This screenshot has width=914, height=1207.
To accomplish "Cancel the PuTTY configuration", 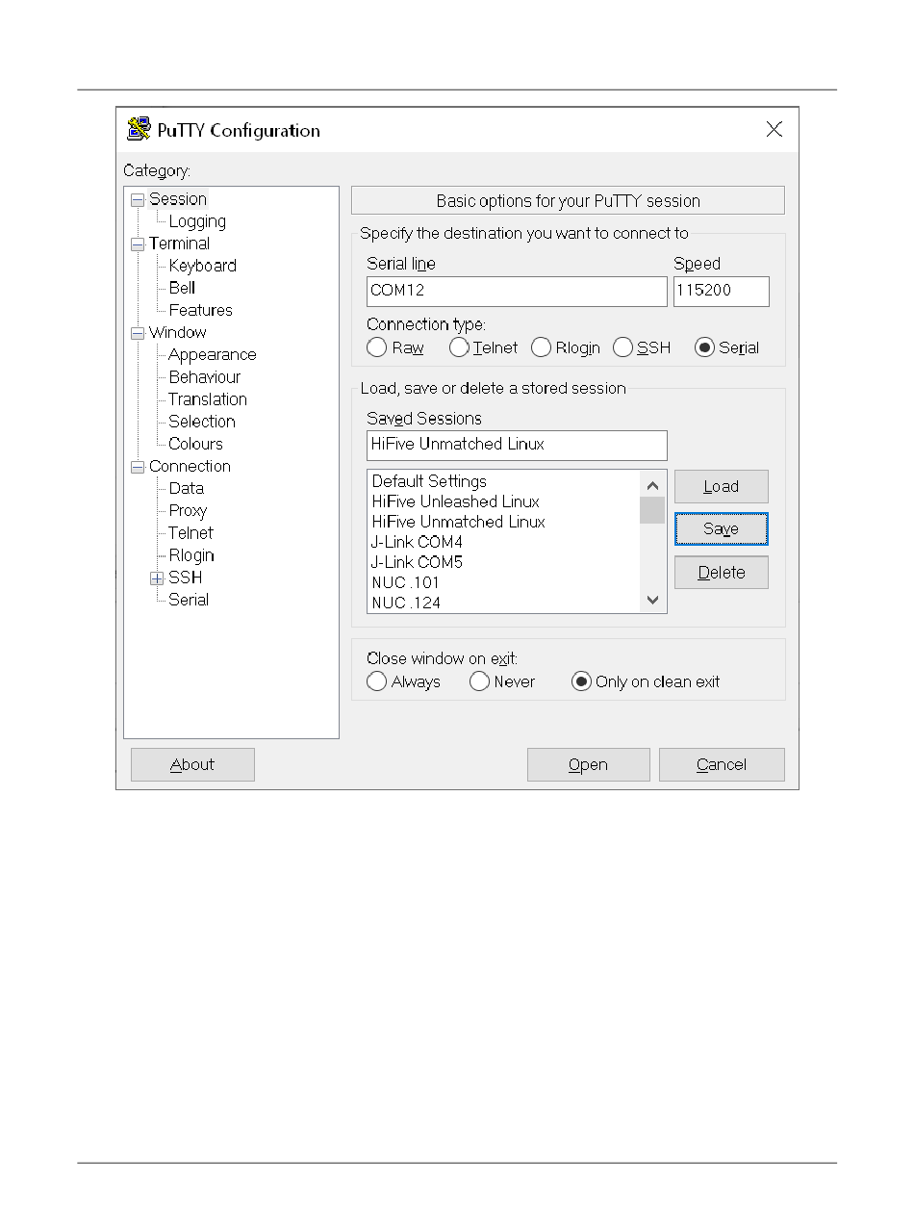I will [722, 765].
